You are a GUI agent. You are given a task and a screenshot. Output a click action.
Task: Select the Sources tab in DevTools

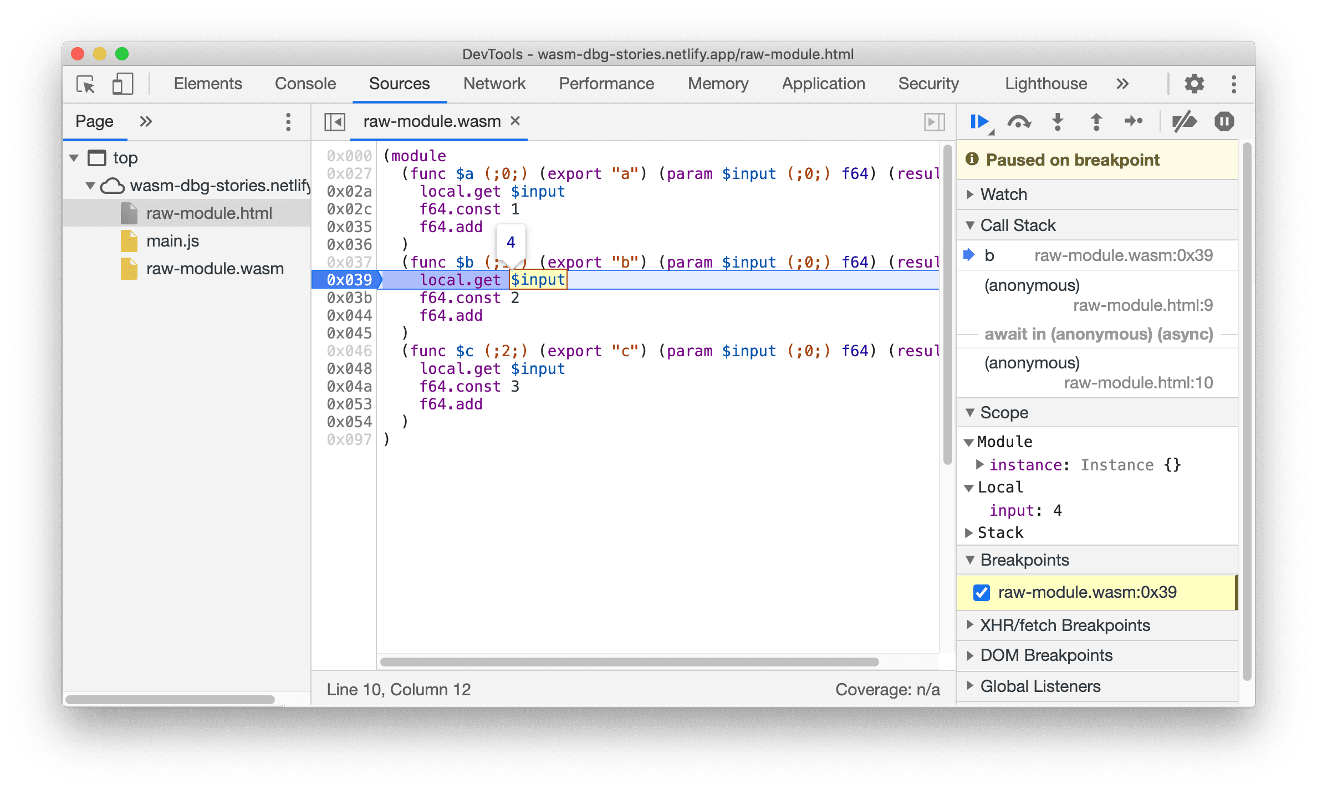pyautogui.click(x=400, y=85)
